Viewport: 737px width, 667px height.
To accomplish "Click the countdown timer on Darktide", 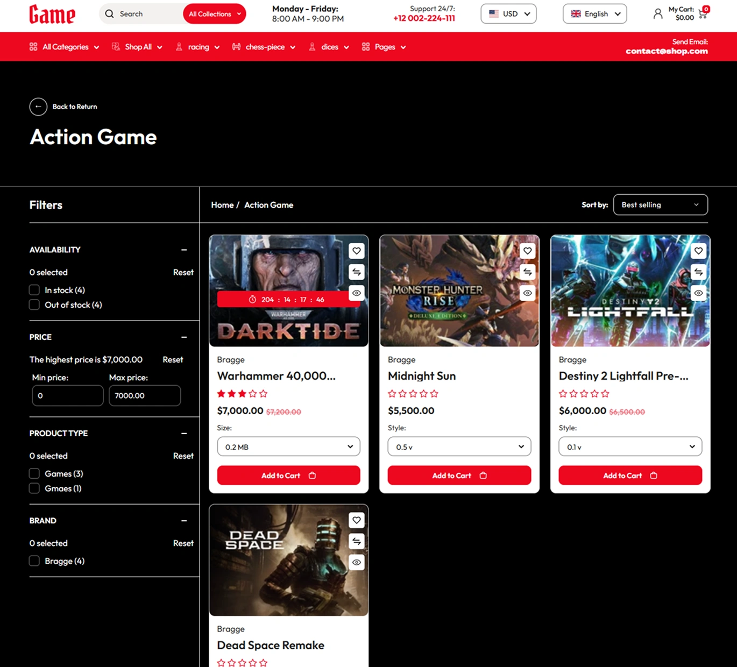I will [289, 300].
